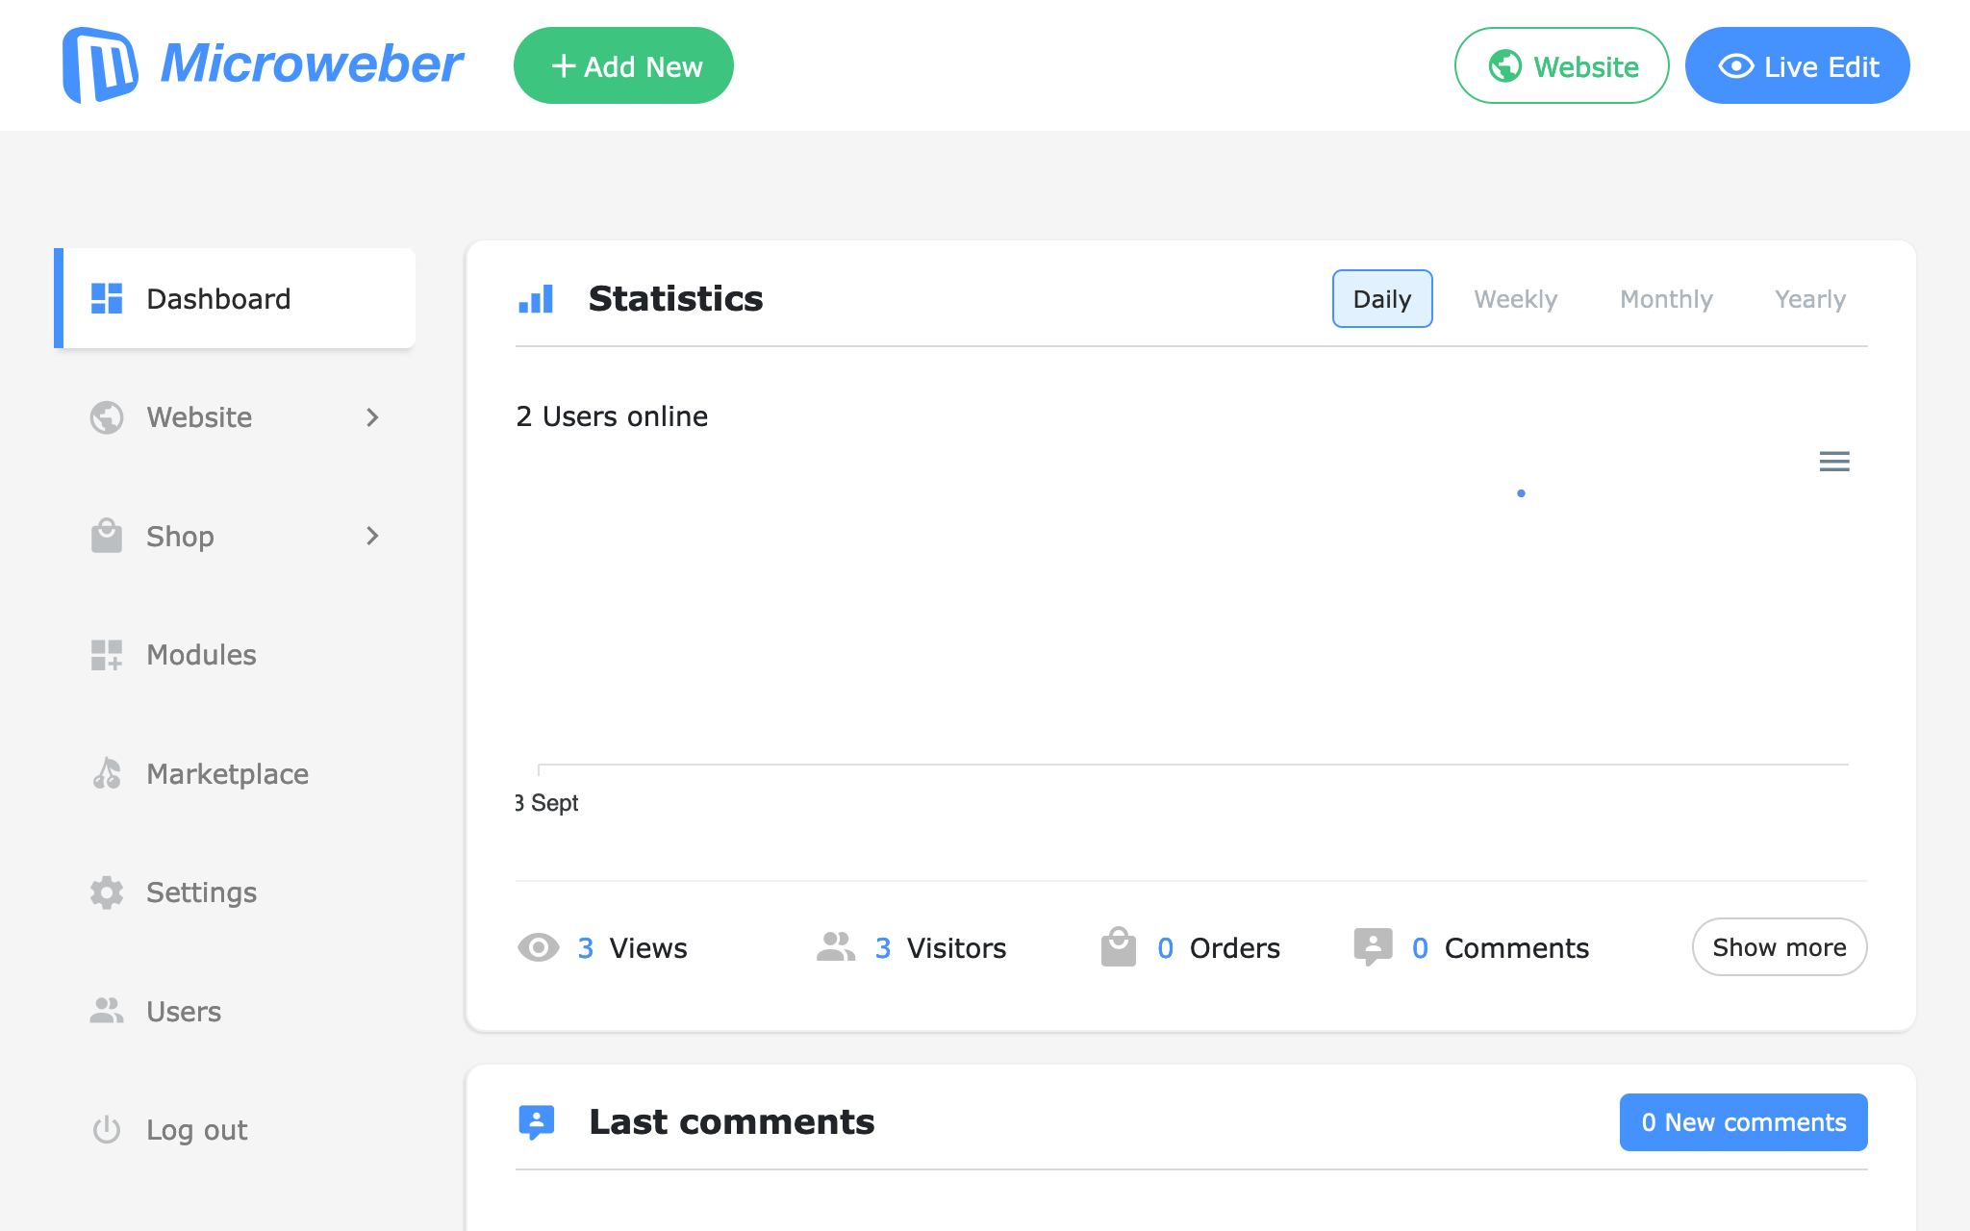Open the chart hamburger menu icon
This screenshot has height=1231, width=1970.
tap(1834, 462)
